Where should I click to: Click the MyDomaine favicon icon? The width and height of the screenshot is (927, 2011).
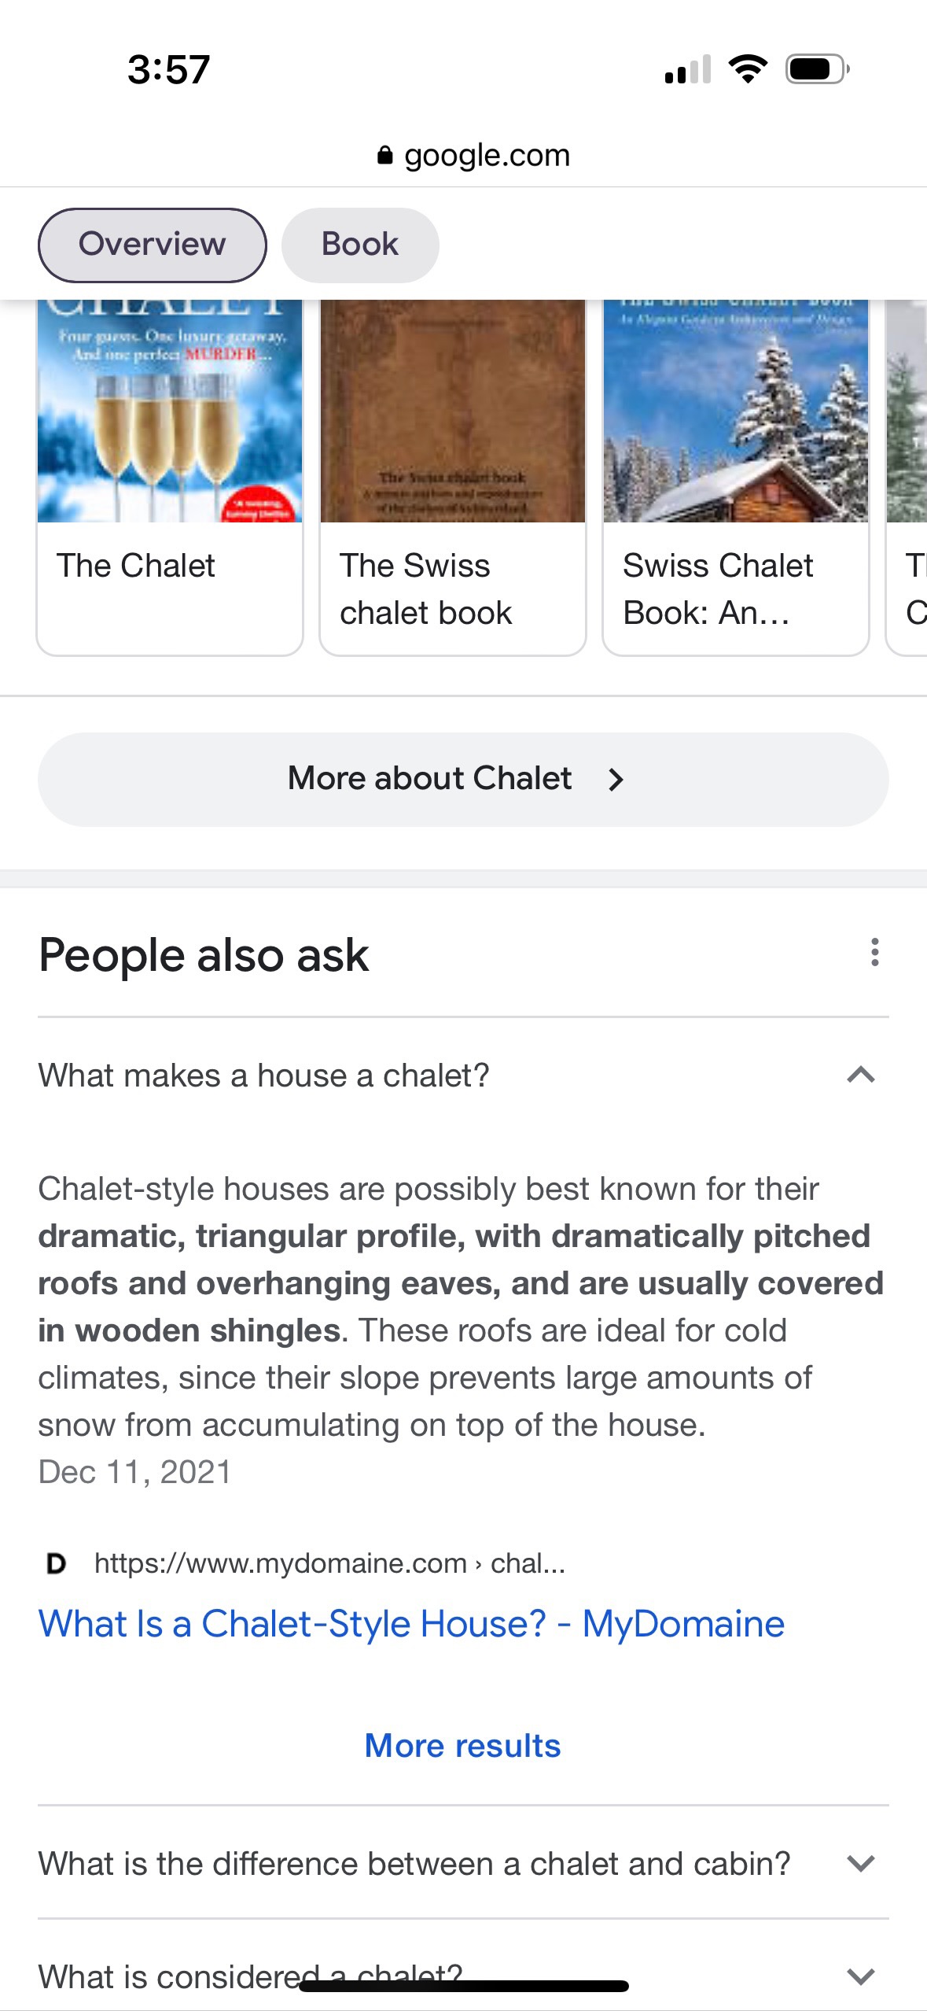(56, 1563)
